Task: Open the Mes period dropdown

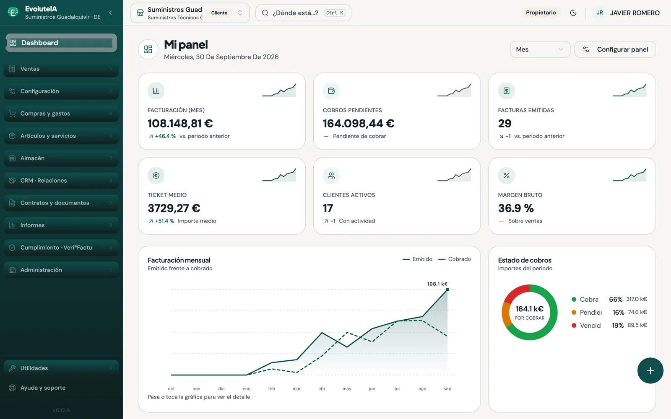Action: [x=540, y=49]
